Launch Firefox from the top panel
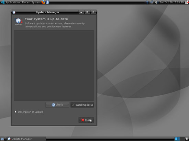Image resolution: width=189 pixels, height=141 pixels. tap(43, 2)
